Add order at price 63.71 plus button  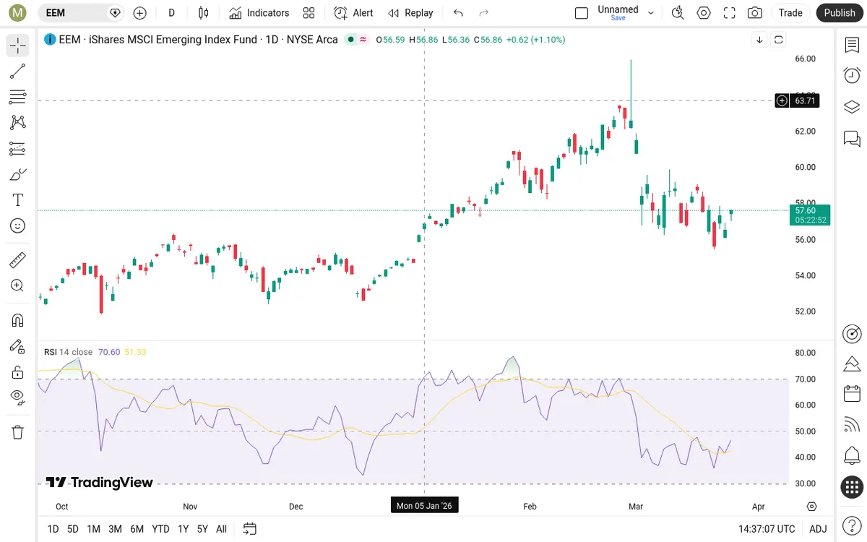[x=782, y=101]
